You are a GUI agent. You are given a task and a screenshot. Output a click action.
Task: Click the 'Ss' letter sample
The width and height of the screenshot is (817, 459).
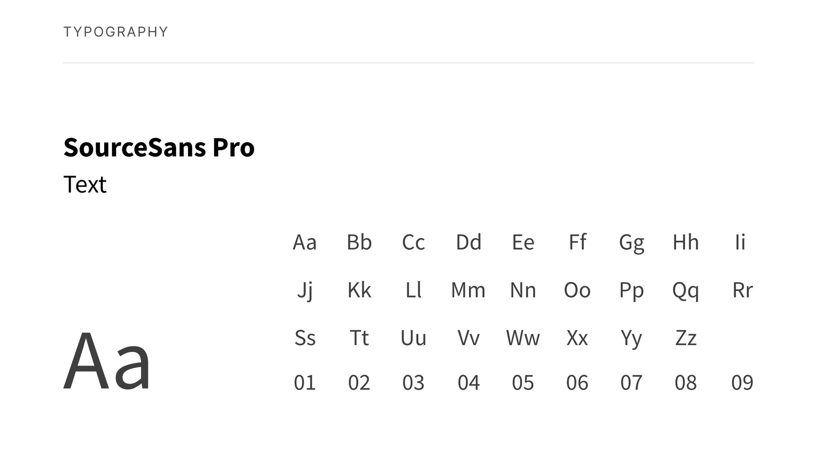click(305, 338)
